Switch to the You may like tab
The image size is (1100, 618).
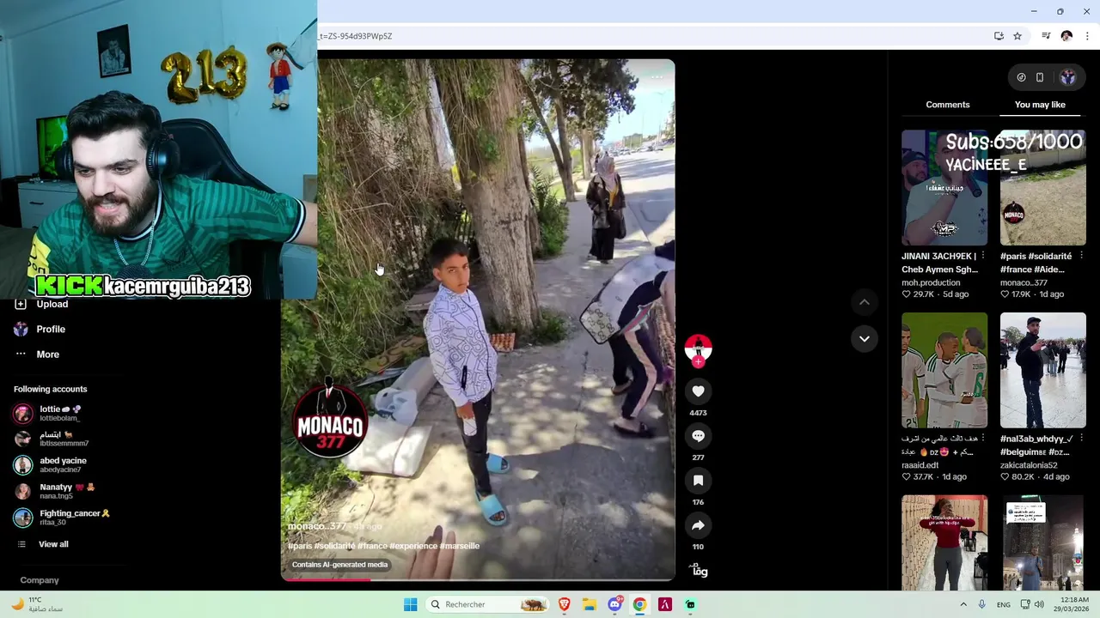tap(1040, 105)
